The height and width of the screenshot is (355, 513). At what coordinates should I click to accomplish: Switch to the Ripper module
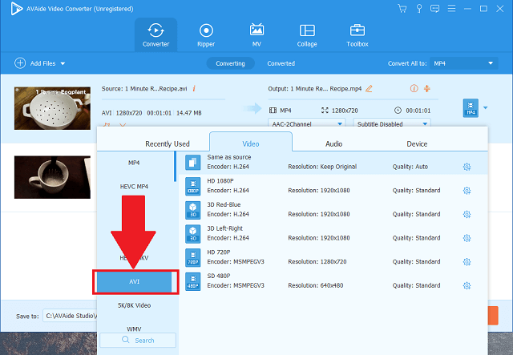(206, 34)
